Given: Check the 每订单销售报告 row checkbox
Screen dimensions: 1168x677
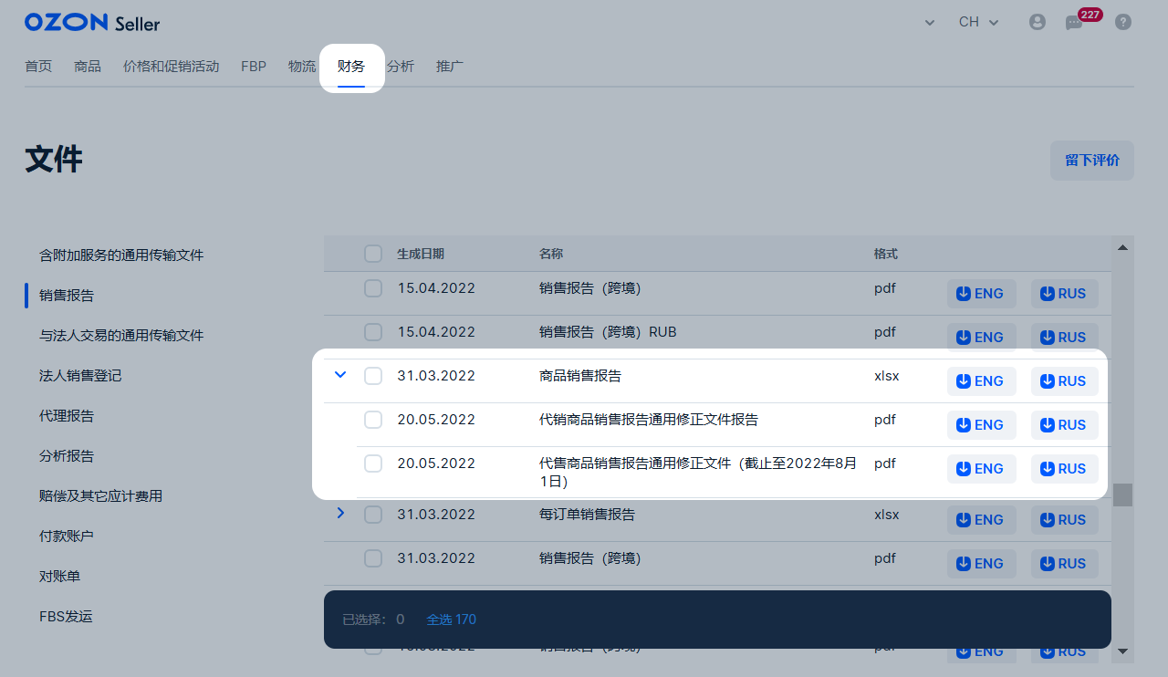Looking at the screenshot, I should 373,515.
